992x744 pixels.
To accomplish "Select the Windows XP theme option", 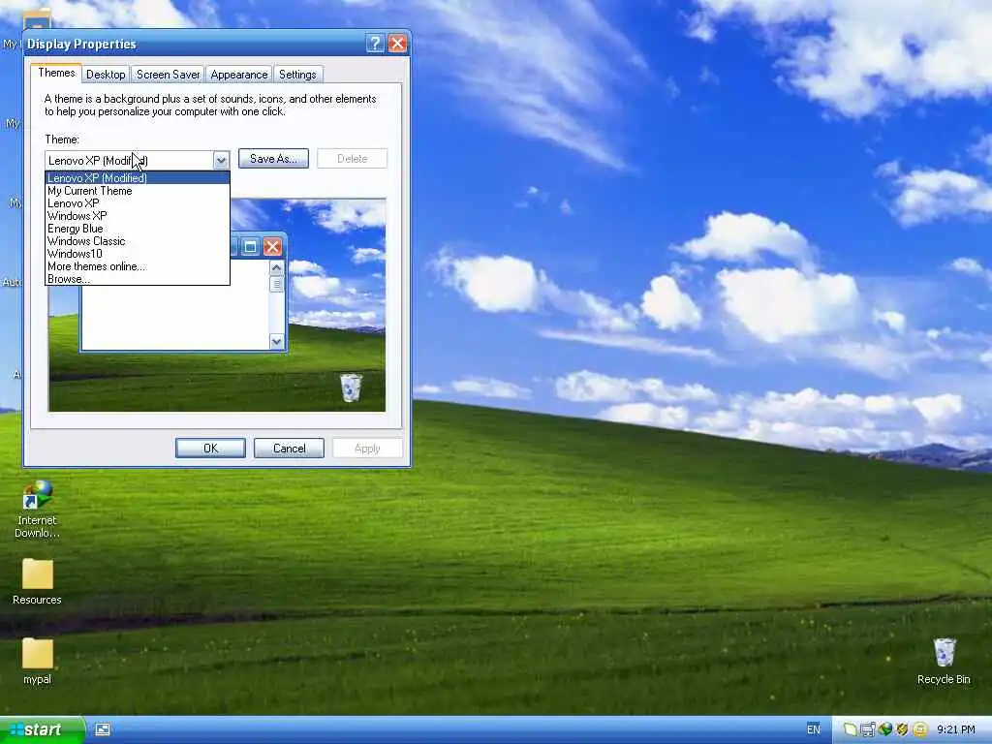I will [x=138, y=216].
